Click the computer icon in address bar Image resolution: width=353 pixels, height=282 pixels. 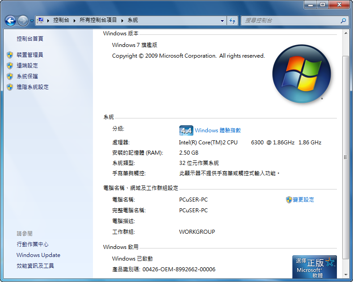pos(40,21)
